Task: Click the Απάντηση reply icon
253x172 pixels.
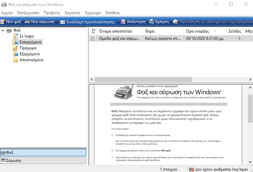Action: [x=123, y=22]
